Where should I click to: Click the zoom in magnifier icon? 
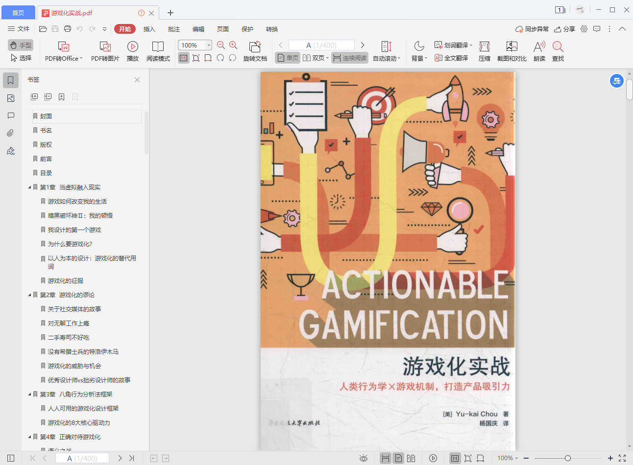[233, 45]
